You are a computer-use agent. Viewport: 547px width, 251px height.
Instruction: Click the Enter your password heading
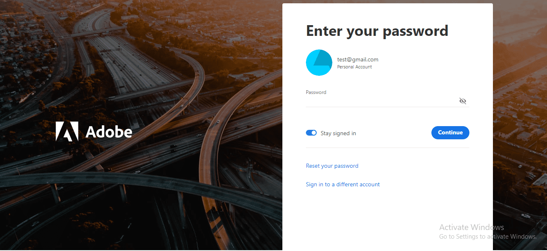[377, 31]
